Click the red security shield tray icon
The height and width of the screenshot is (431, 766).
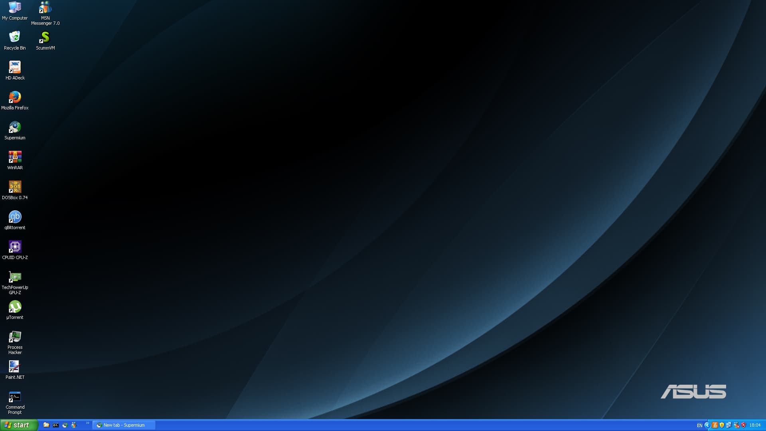pos(743,425)
